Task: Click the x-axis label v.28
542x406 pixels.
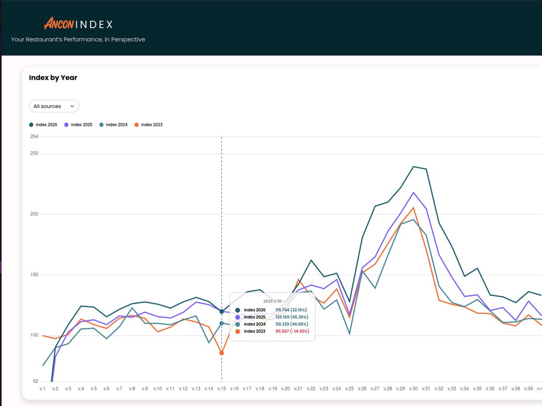Action: tap(388, 388)
